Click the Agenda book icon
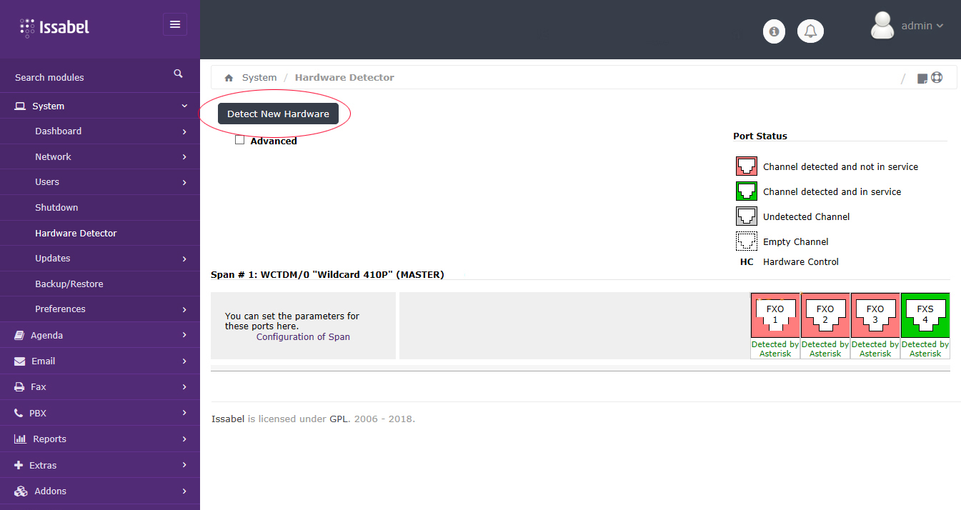The width and height of the screenshot is (961, 510). pos(19,335)
